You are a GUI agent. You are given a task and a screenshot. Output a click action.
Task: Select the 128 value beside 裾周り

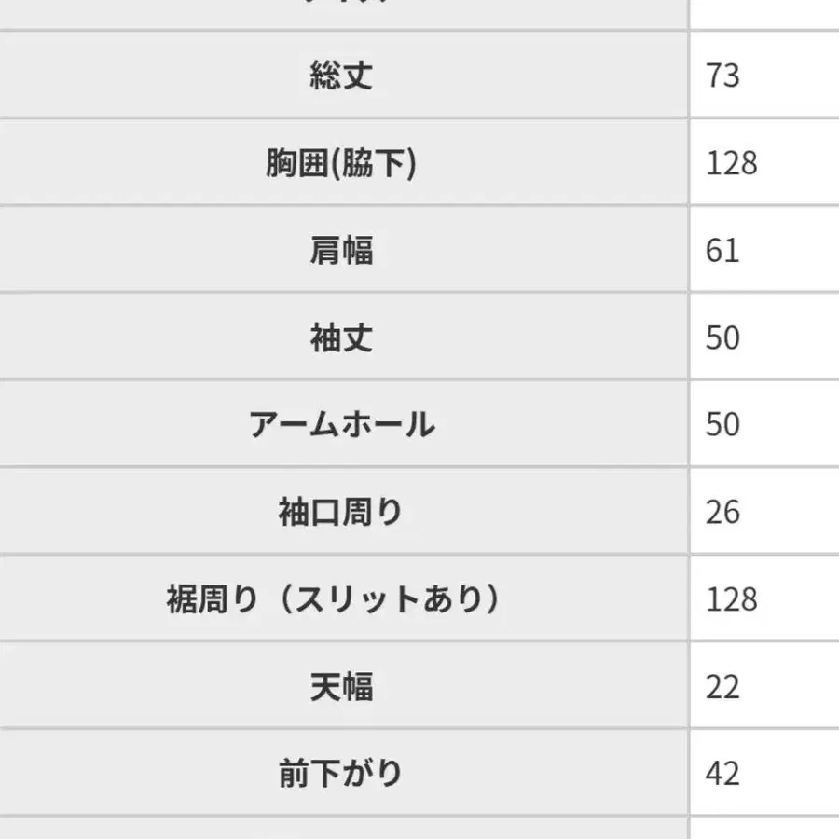pos(732,599)
